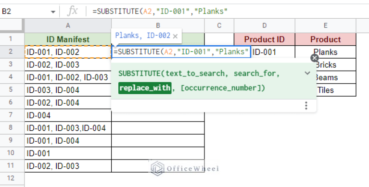Select cell containing ID-001, ID-002, ID-003
Viewport: 369px width, 187px height.
(68, 77)
